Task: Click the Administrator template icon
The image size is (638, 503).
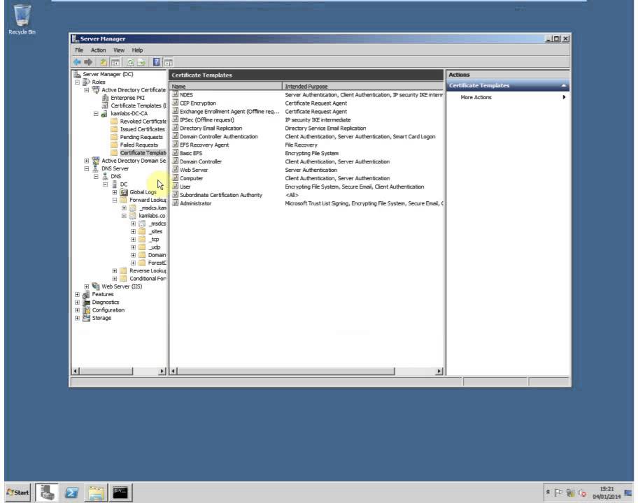Action: tap(176, 203)
